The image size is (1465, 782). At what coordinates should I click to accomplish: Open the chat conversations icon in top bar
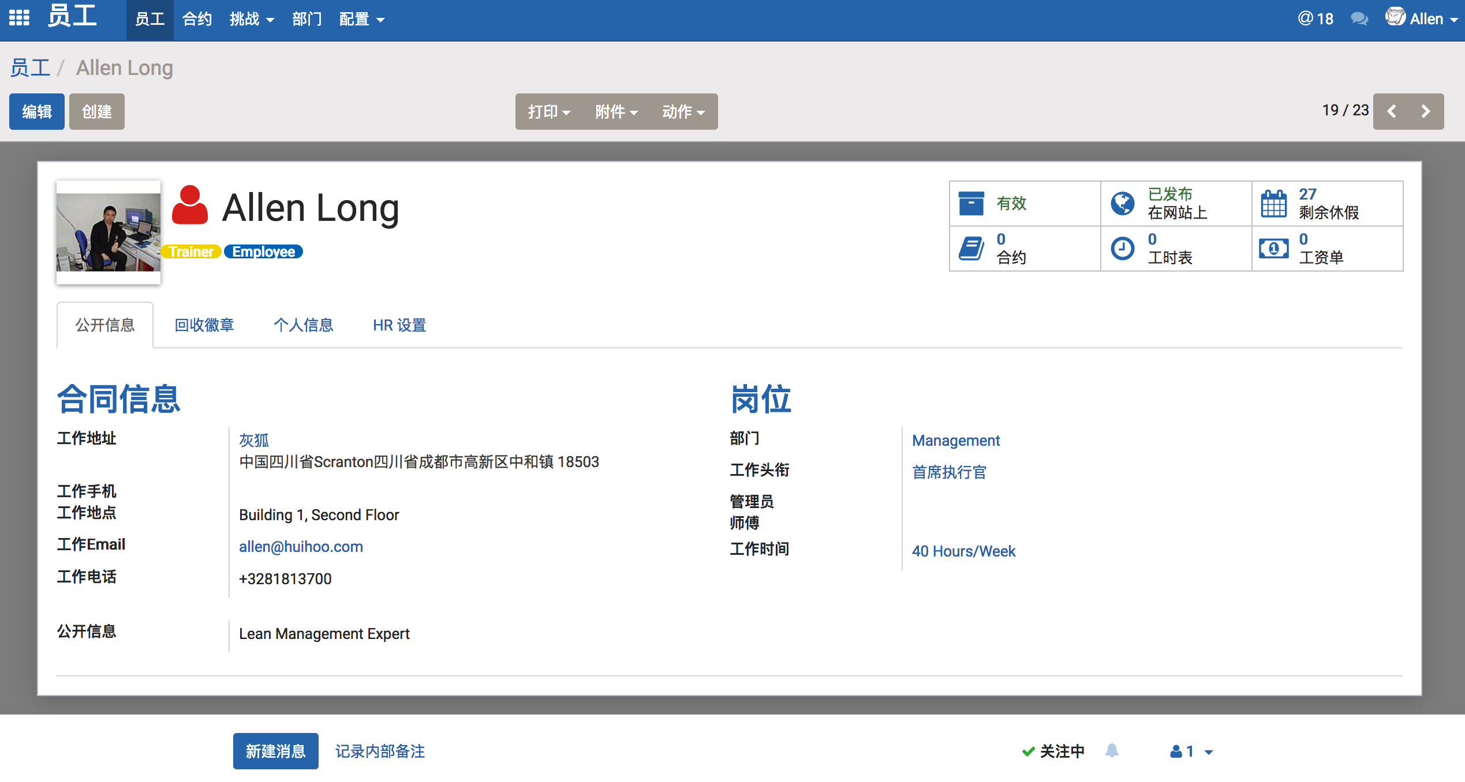coord(1359,19)
